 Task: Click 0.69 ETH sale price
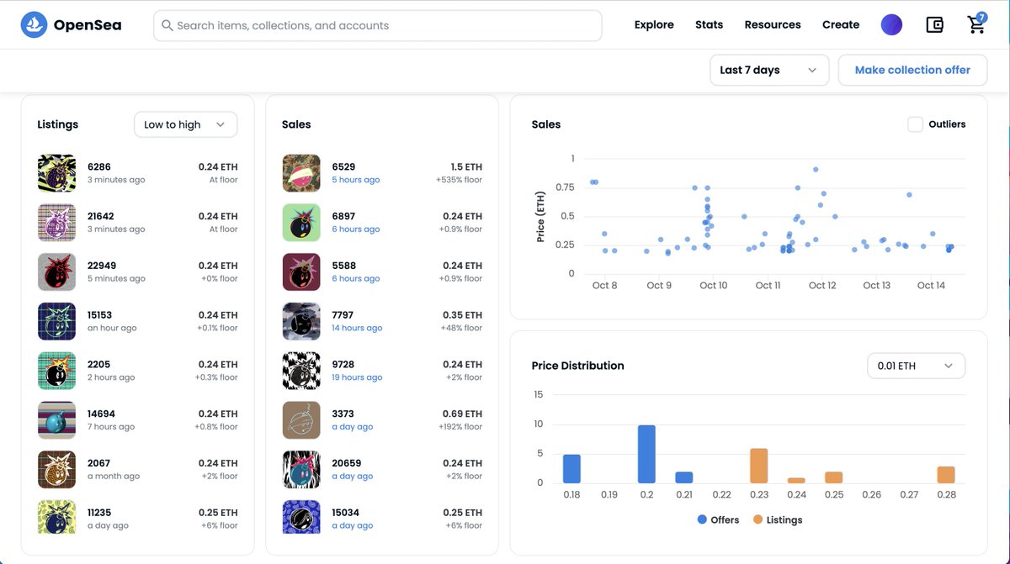point(462,414)
